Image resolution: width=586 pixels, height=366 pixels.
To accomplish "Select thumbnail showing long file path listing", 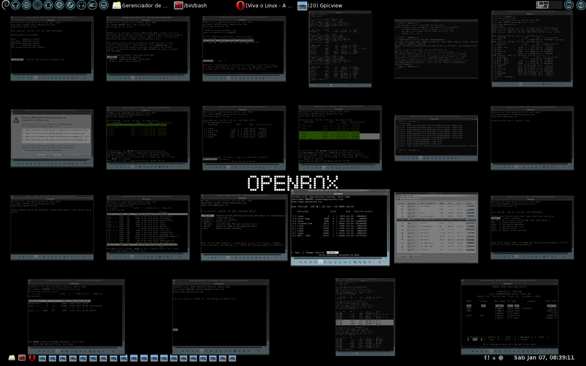I will 436,138.
